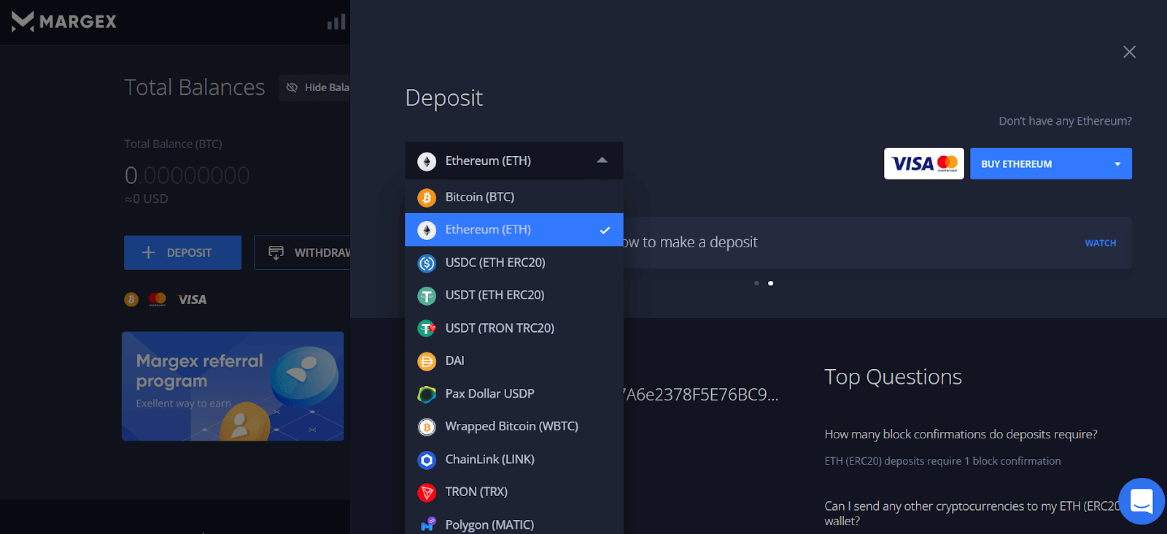
Task: Collapse the Ethereum (ETH) currency selector
Action: coord(514,160)
